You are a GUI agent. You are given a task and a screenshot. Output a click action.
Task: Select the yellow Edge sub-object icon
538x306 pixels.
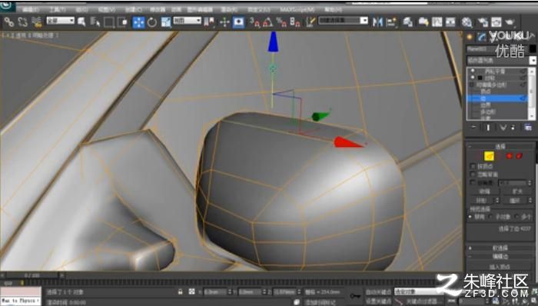pos(489,156)
